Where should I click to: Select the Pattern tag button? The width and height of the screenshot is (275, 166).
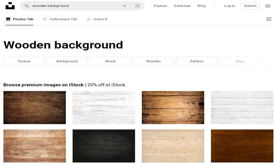pos(196,61)
